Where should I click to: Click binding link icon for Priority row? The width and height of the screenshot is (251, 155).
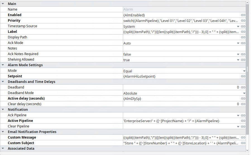(243, 21)
